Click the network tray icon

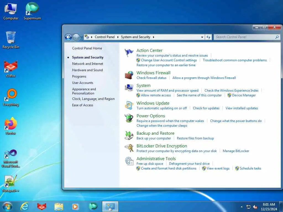pos(248,207)
